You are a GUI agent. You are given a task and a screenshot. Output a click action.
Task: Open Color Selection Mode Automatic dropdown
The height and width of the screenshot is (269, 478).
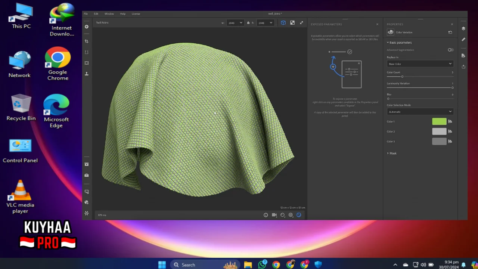(420, 112)
